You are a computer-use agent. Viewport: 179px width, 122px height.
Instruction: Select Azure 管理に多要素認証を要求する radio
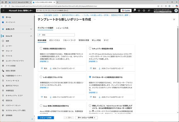[41, 106]
